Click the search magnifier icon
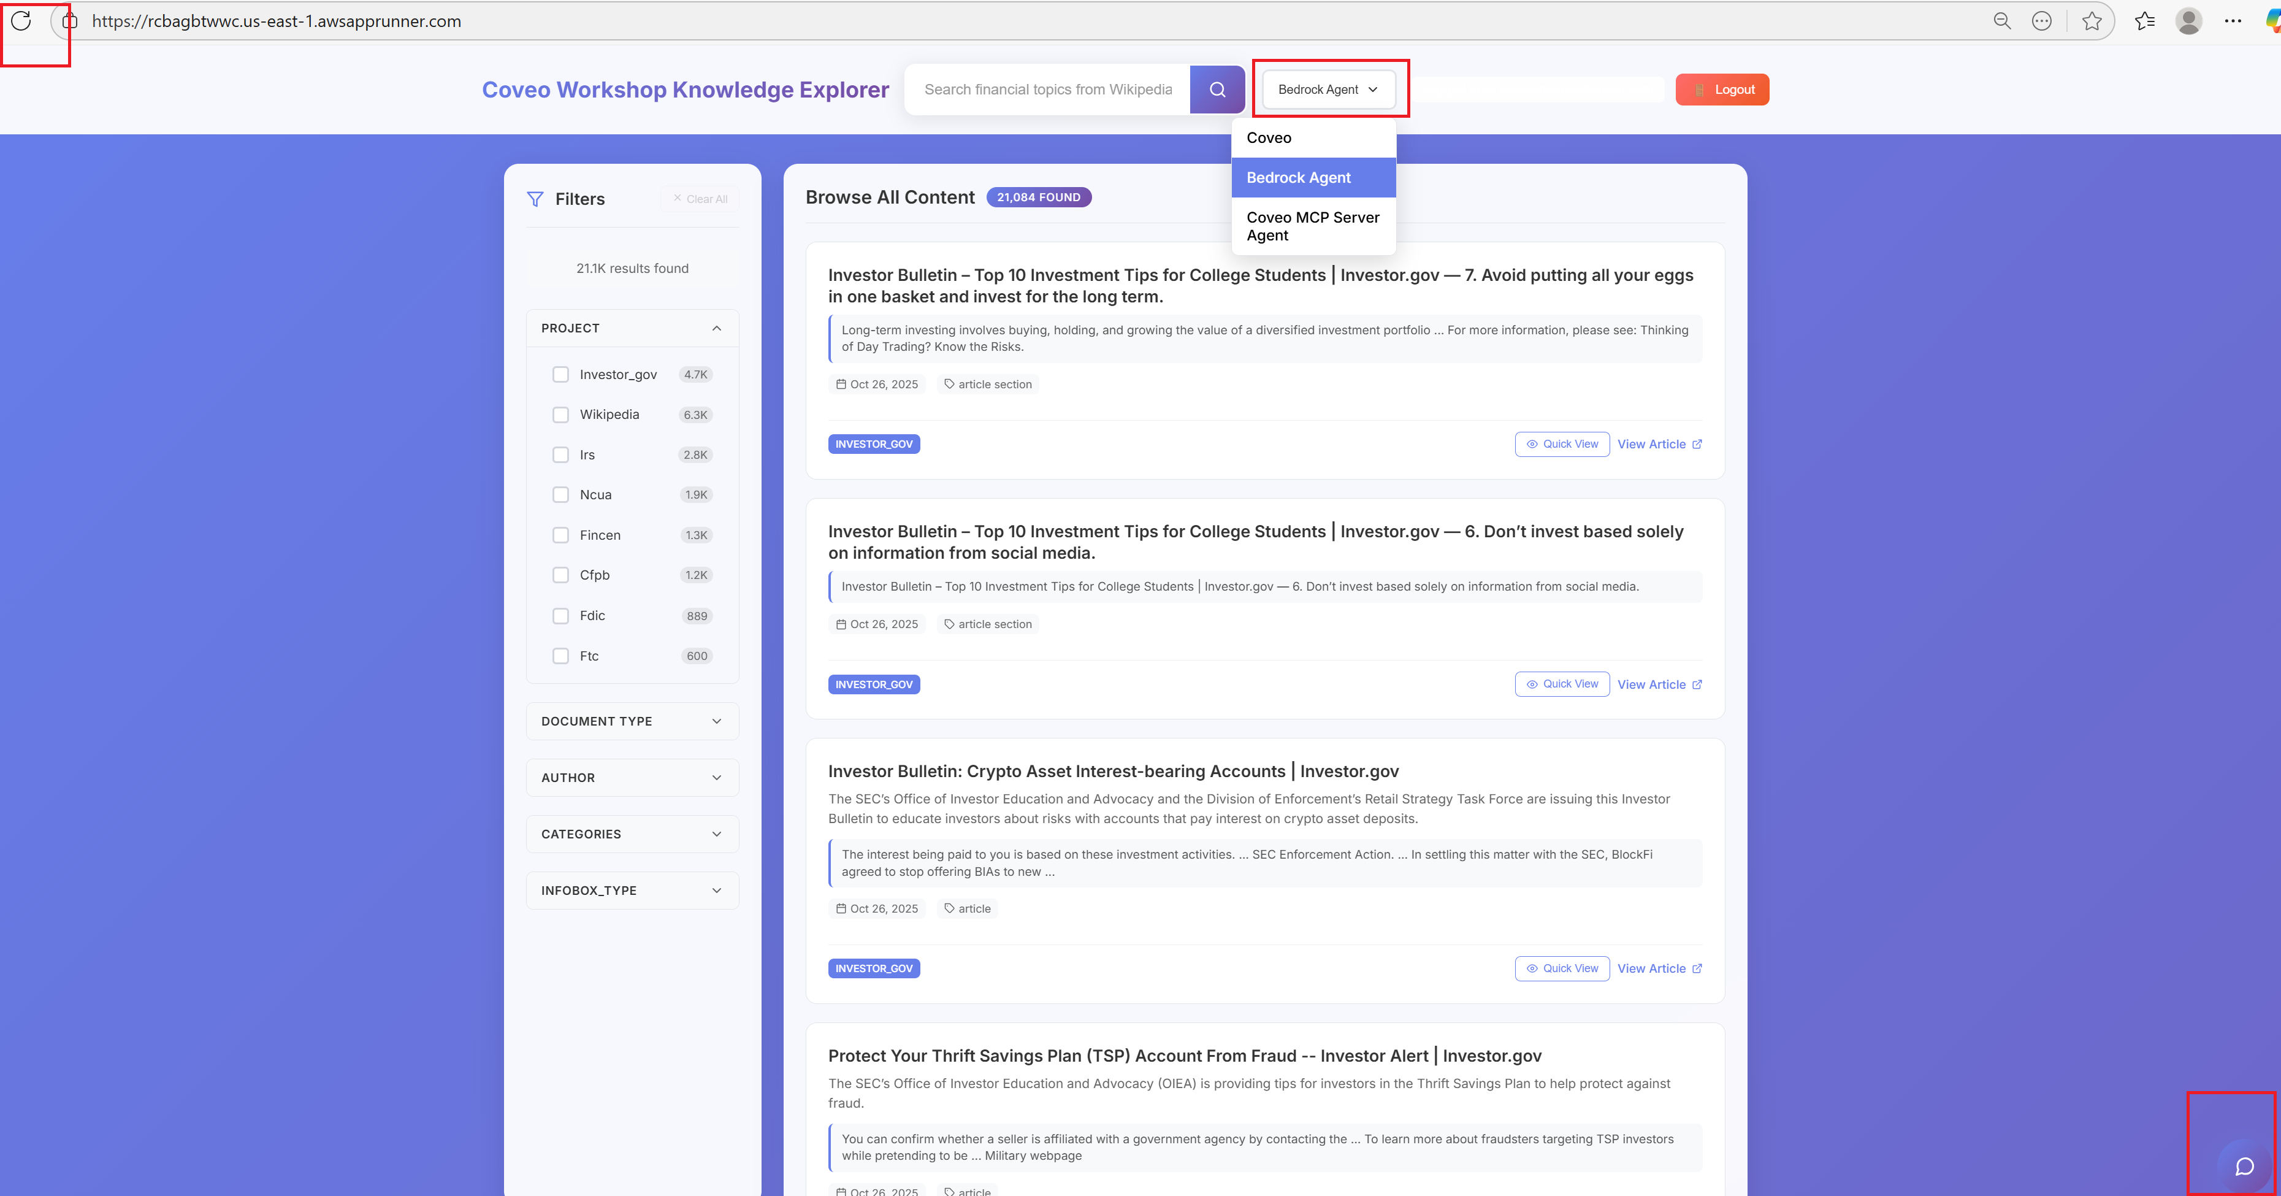Screen dimensions: 2281x1196 (x=1218, y=88)
